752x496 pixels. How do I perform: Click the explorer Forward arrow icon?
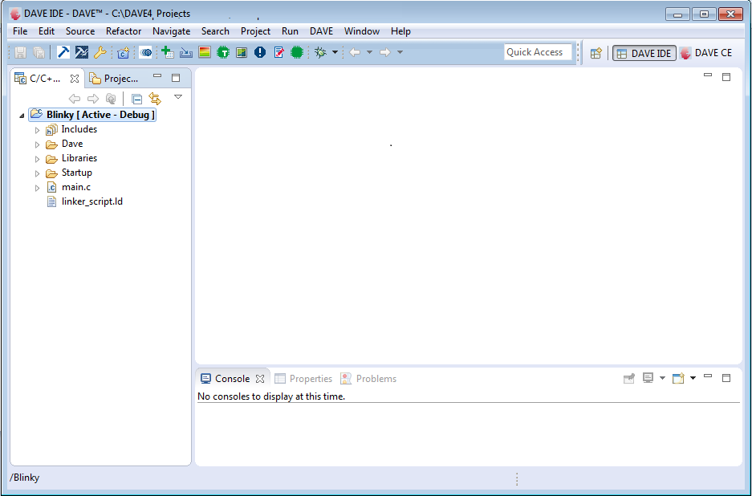[x=93, y=99]
